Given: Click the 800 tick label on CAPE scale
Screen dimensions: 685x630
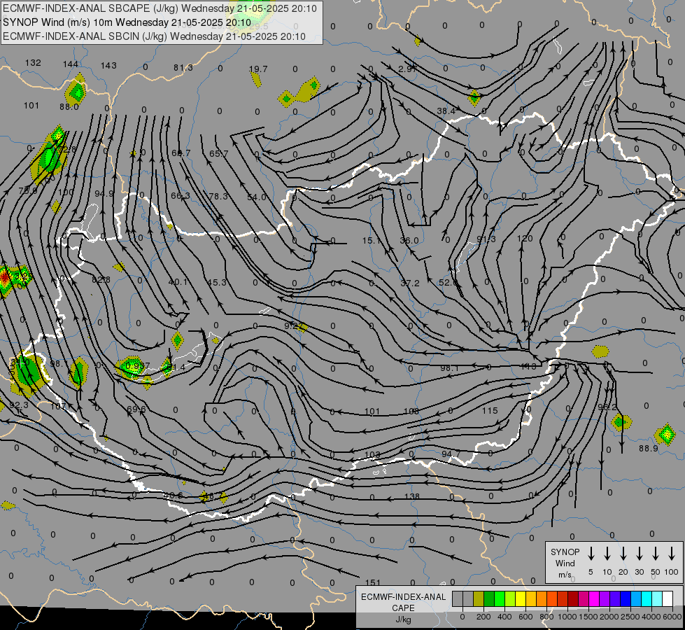Looking at the screenshot, I should click(546, 617).
